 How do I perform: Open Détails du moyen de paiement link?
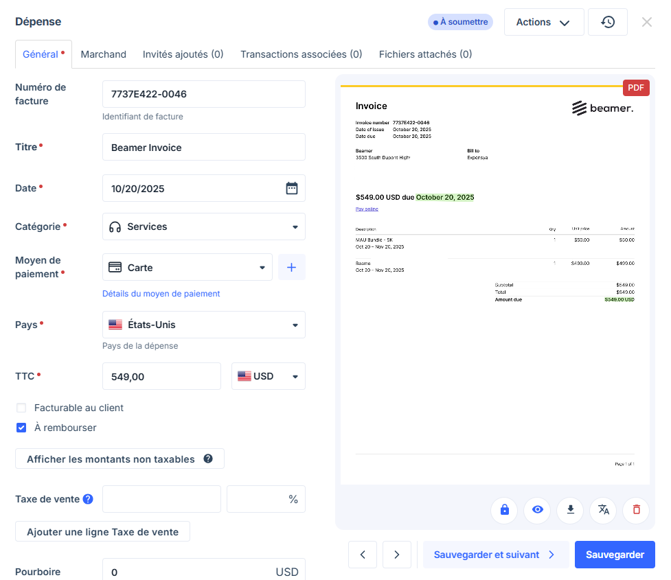(161, 294)
